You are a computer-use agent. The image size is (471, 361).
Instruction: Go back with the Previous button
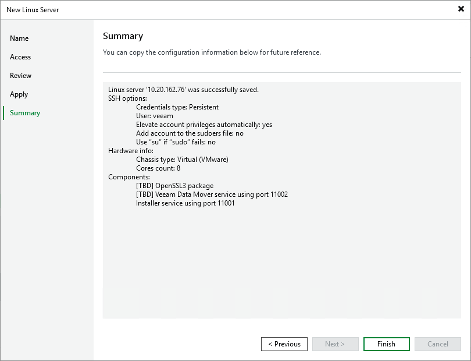pos(284,344)
